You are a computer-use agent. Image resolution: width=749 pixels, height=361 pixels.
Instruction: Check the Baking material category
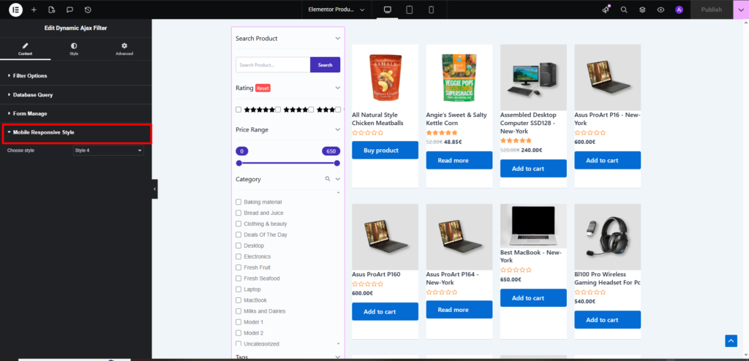click(x=238, y=202)
